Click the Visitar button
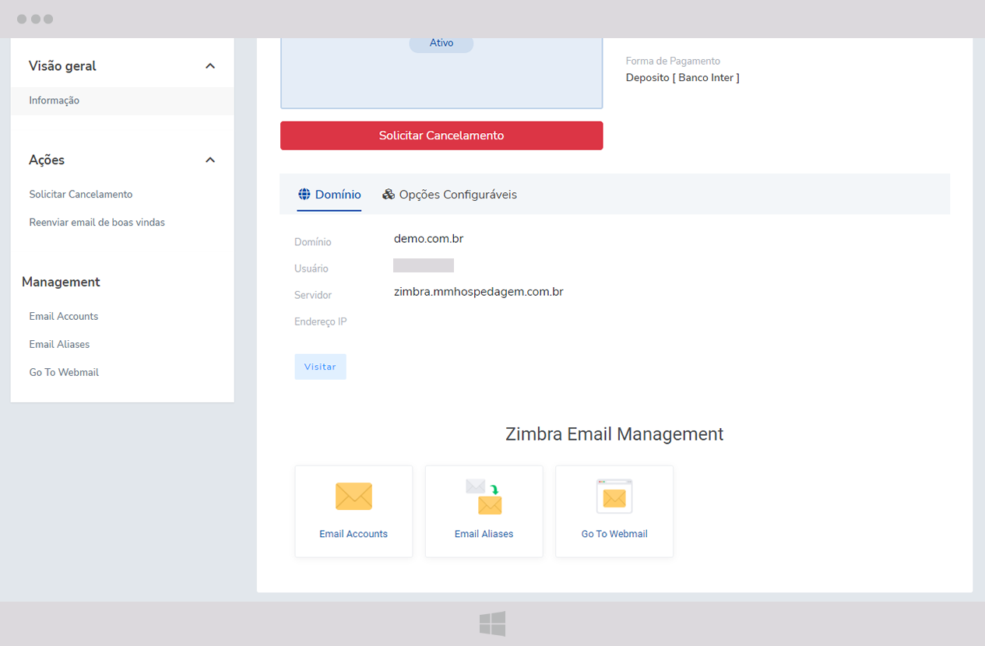The image size is (985, 646). (x=320, y=367)
